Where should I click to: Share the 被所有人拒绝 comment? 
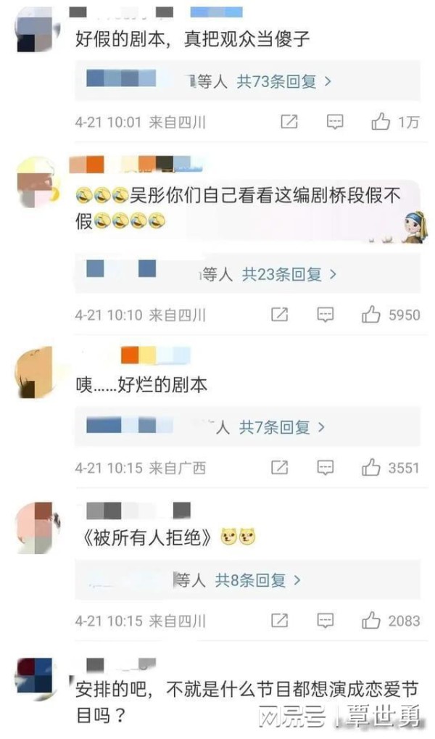click(279, 621)
